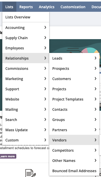This screenshot has height=177, width=101.
Task: Go to the Customization tab
Action: click(73, 7)
